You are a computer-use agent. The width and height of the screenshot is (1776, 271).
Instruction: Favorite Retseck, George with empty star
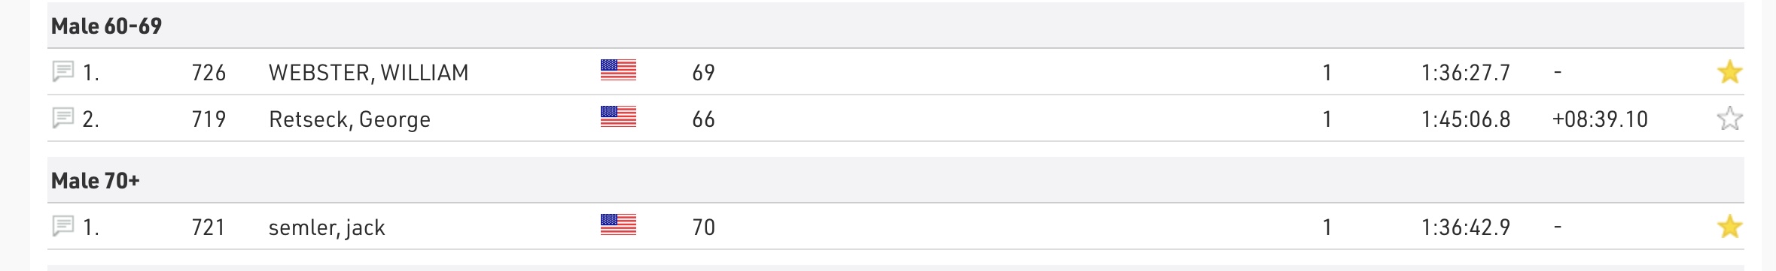[1729, 119]
